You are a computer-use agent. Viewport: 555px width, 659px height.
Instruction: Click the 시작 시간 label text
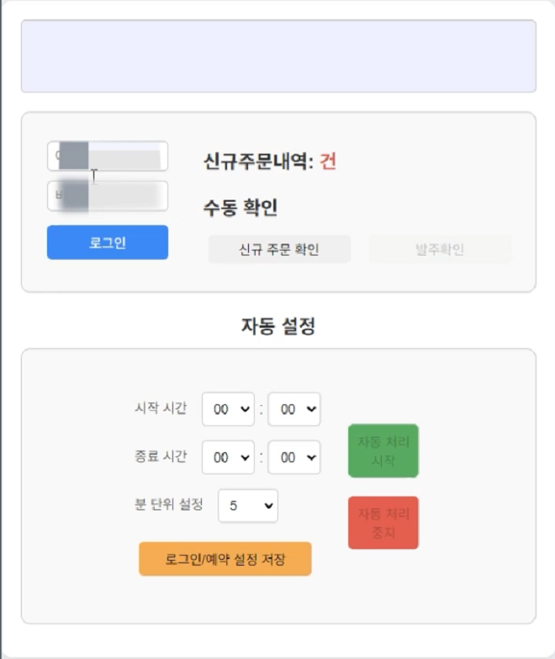tap(161, 409)
